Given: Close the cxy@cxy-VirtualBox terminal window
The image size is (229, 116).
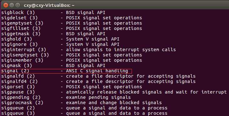Looking at the screenshot, I should point(6,5).
